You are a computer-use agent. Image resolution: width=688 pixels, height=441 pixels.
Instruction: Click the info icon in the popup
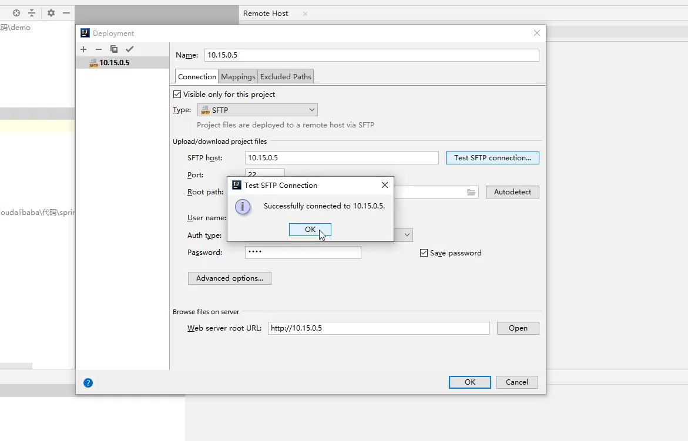click(243, 207)
